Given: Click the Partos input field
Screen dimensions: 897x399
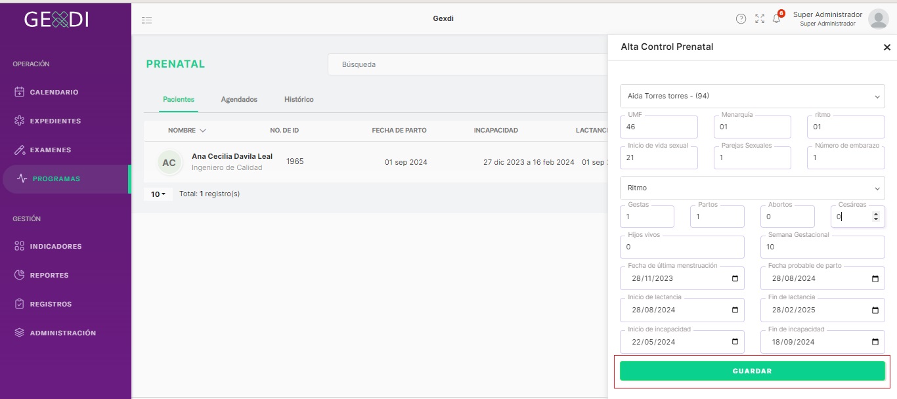Looking at the screenshot, I should click(717, 217).
